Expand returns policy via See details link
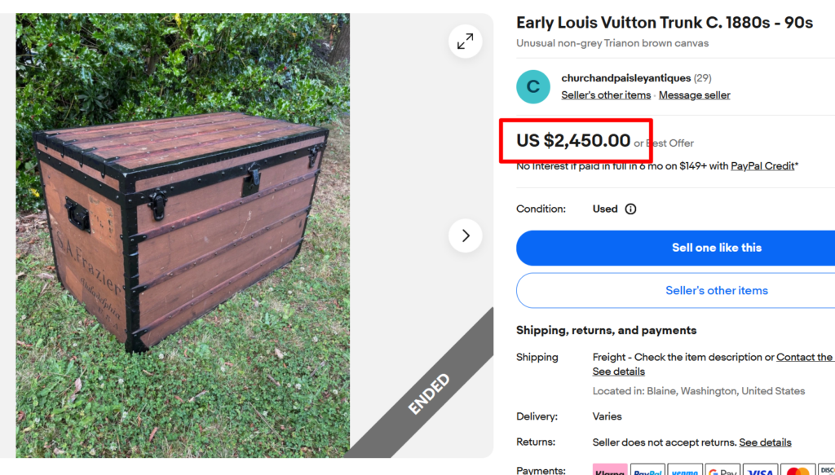Screen dimensions: 835x475 765,442
